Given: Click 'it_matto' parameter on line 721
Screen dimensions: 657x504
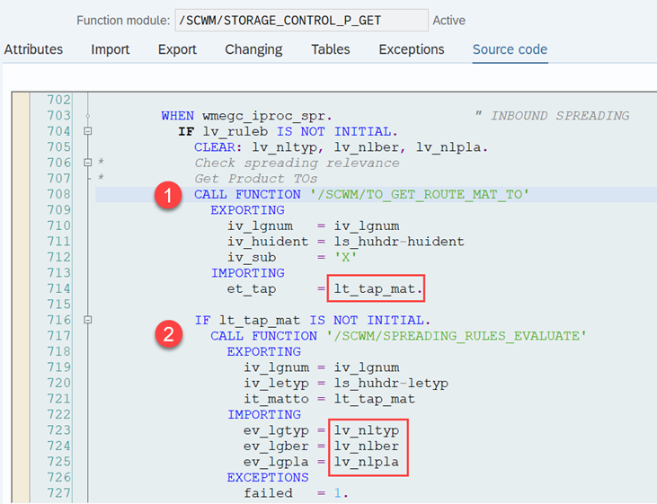Looking at the screenshot, I should tap(276, 399).
